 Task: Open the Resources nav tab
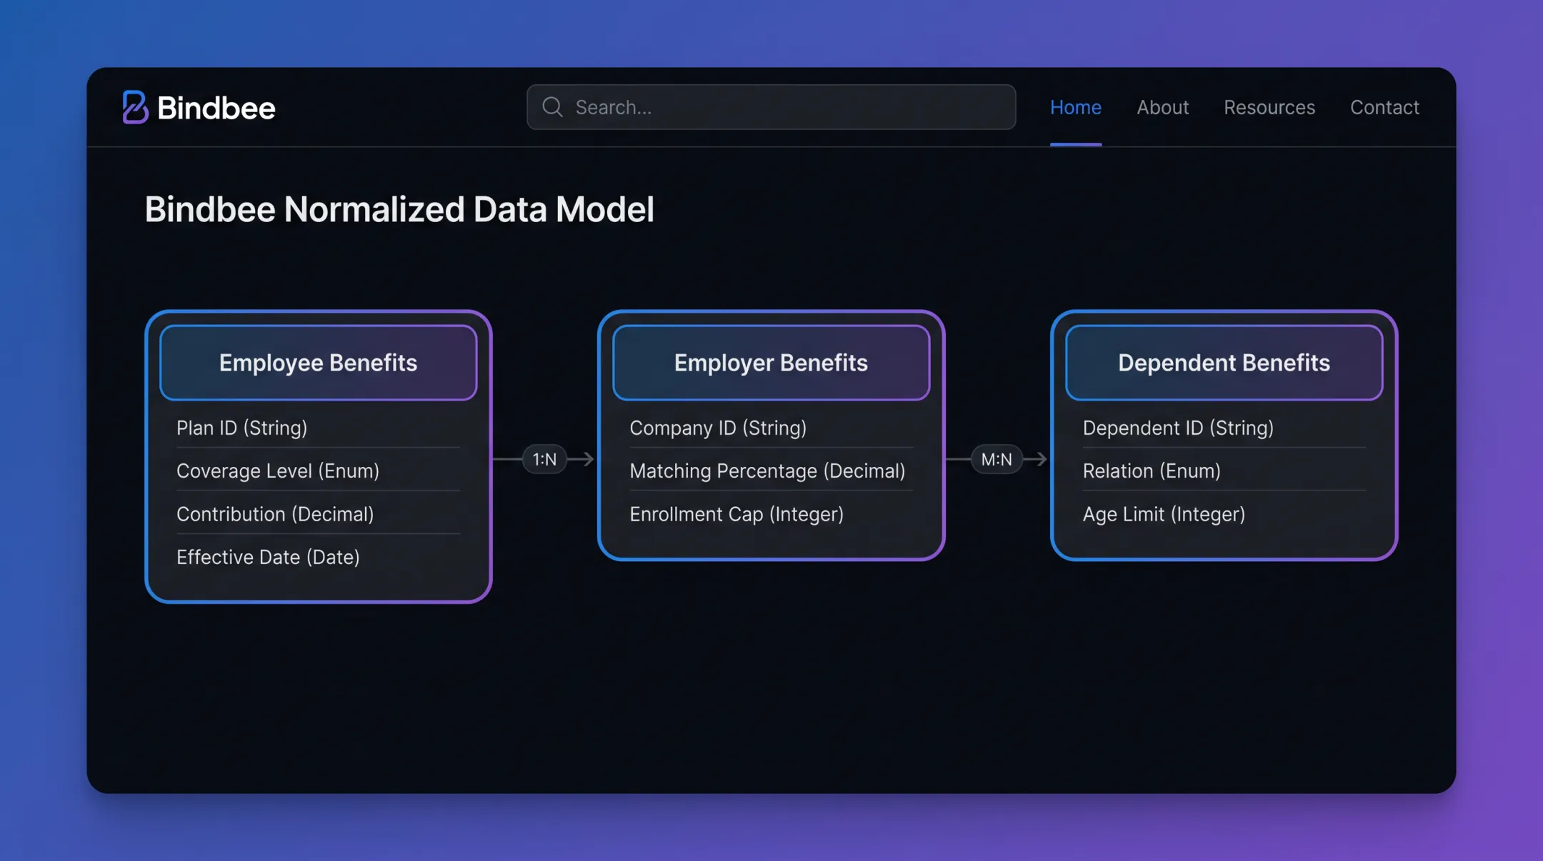click(1269, 107)
